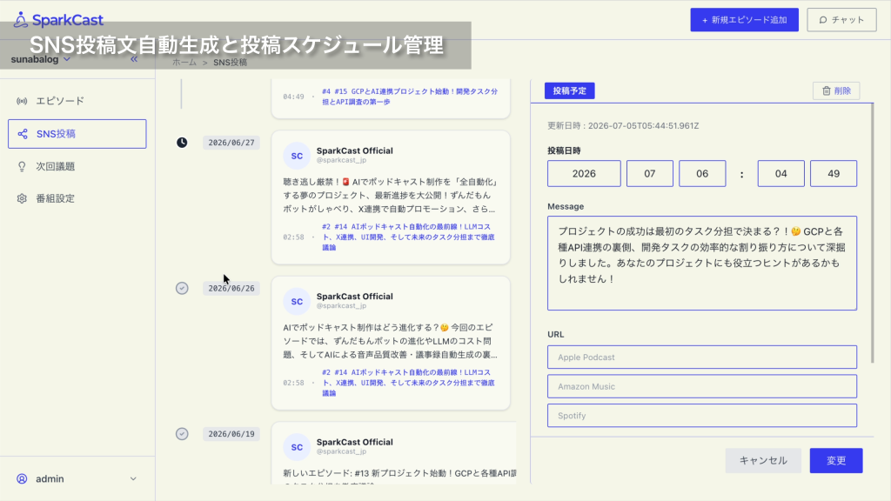
Task: Click the check-circle icon for 2026/06/26
Action: pos(182,288)
